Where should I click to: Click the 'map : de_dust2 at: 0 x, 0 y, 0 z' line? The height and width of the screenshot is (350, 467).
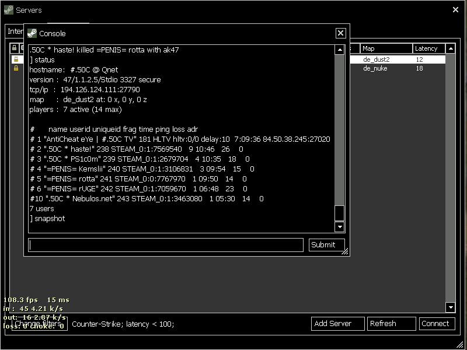(x=88, y=99)
